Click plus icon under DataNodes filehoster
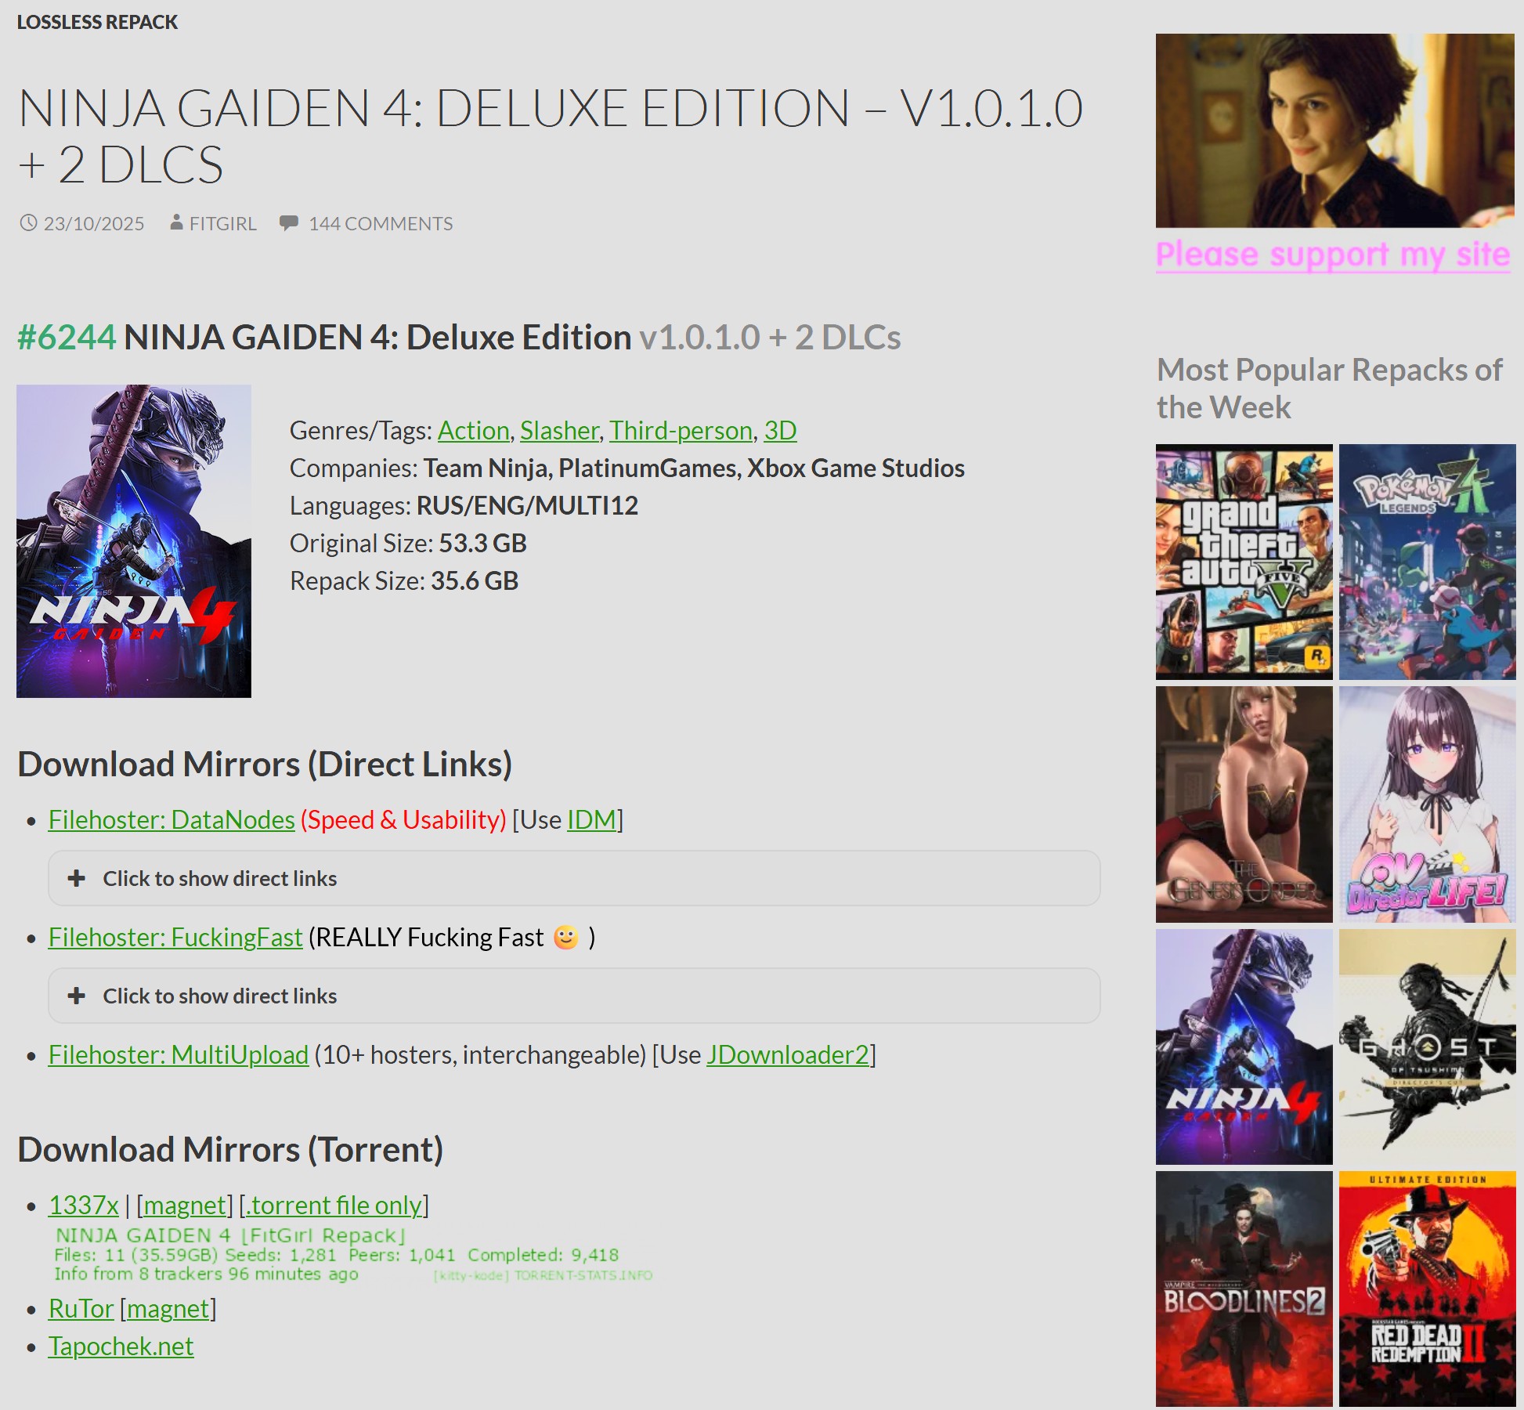 (77, 878)
